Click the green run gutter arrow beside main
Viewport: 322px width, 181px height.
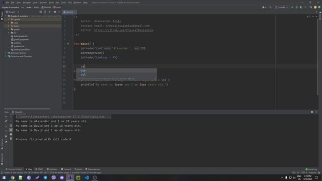pos(68,44)
